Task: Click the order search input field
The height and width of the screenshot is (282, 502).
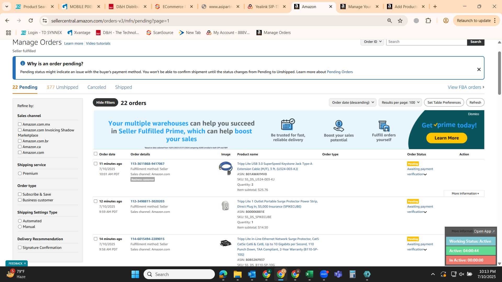Action: click(426, 42)
